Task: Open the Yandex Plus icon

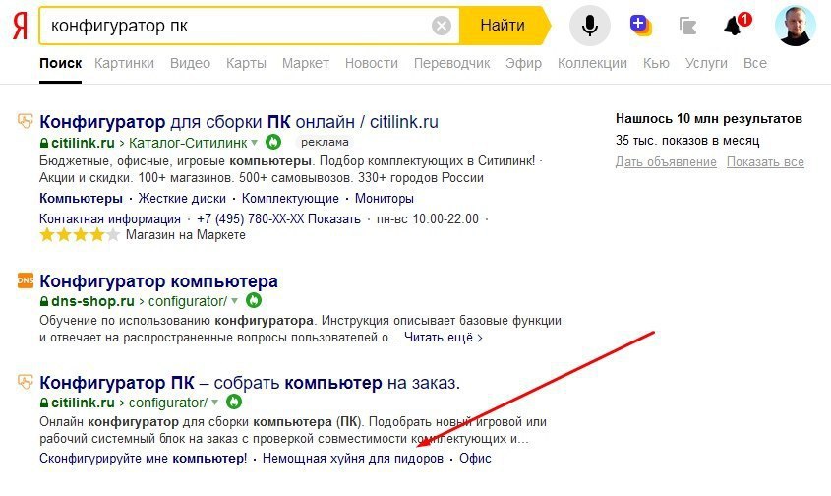Action: coord(640,25)
